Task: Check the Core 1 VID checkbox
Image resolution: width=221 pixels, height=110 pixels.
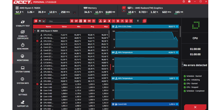Action: (x=37, y=87)
